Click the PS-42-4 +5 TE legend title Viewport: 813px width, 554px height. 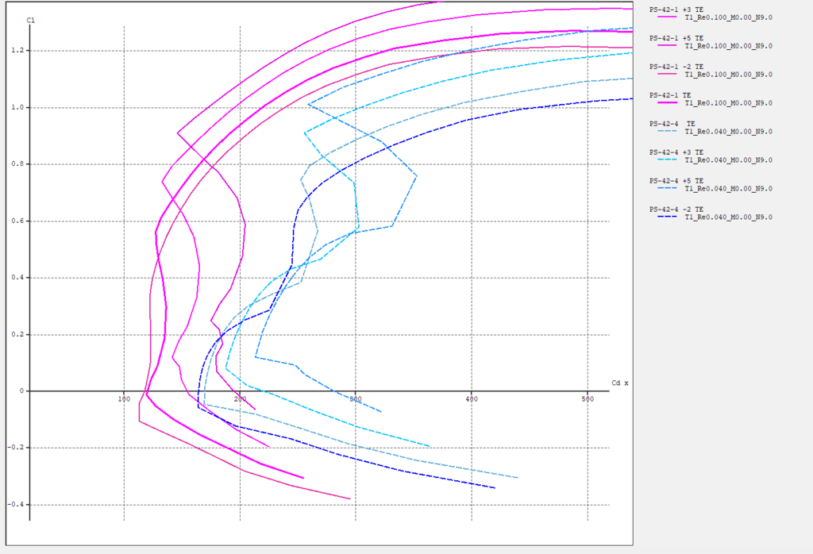tap(676, 181)
